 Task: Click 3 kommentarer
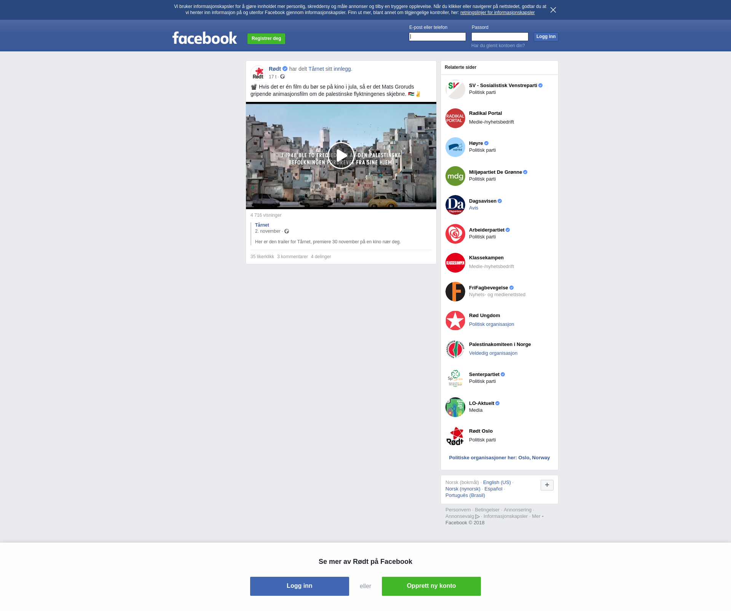point(292,257)
